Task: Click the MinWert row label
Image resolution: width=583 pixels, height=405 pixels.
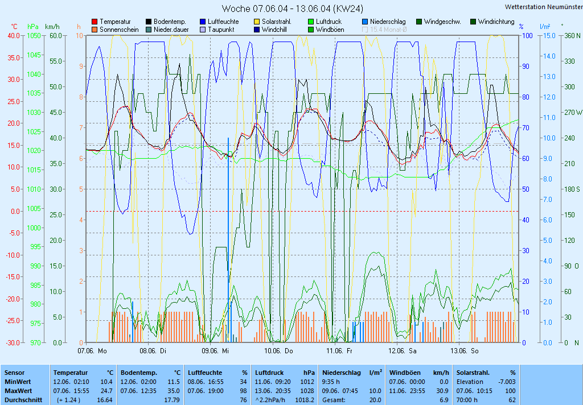Action: 18,382
